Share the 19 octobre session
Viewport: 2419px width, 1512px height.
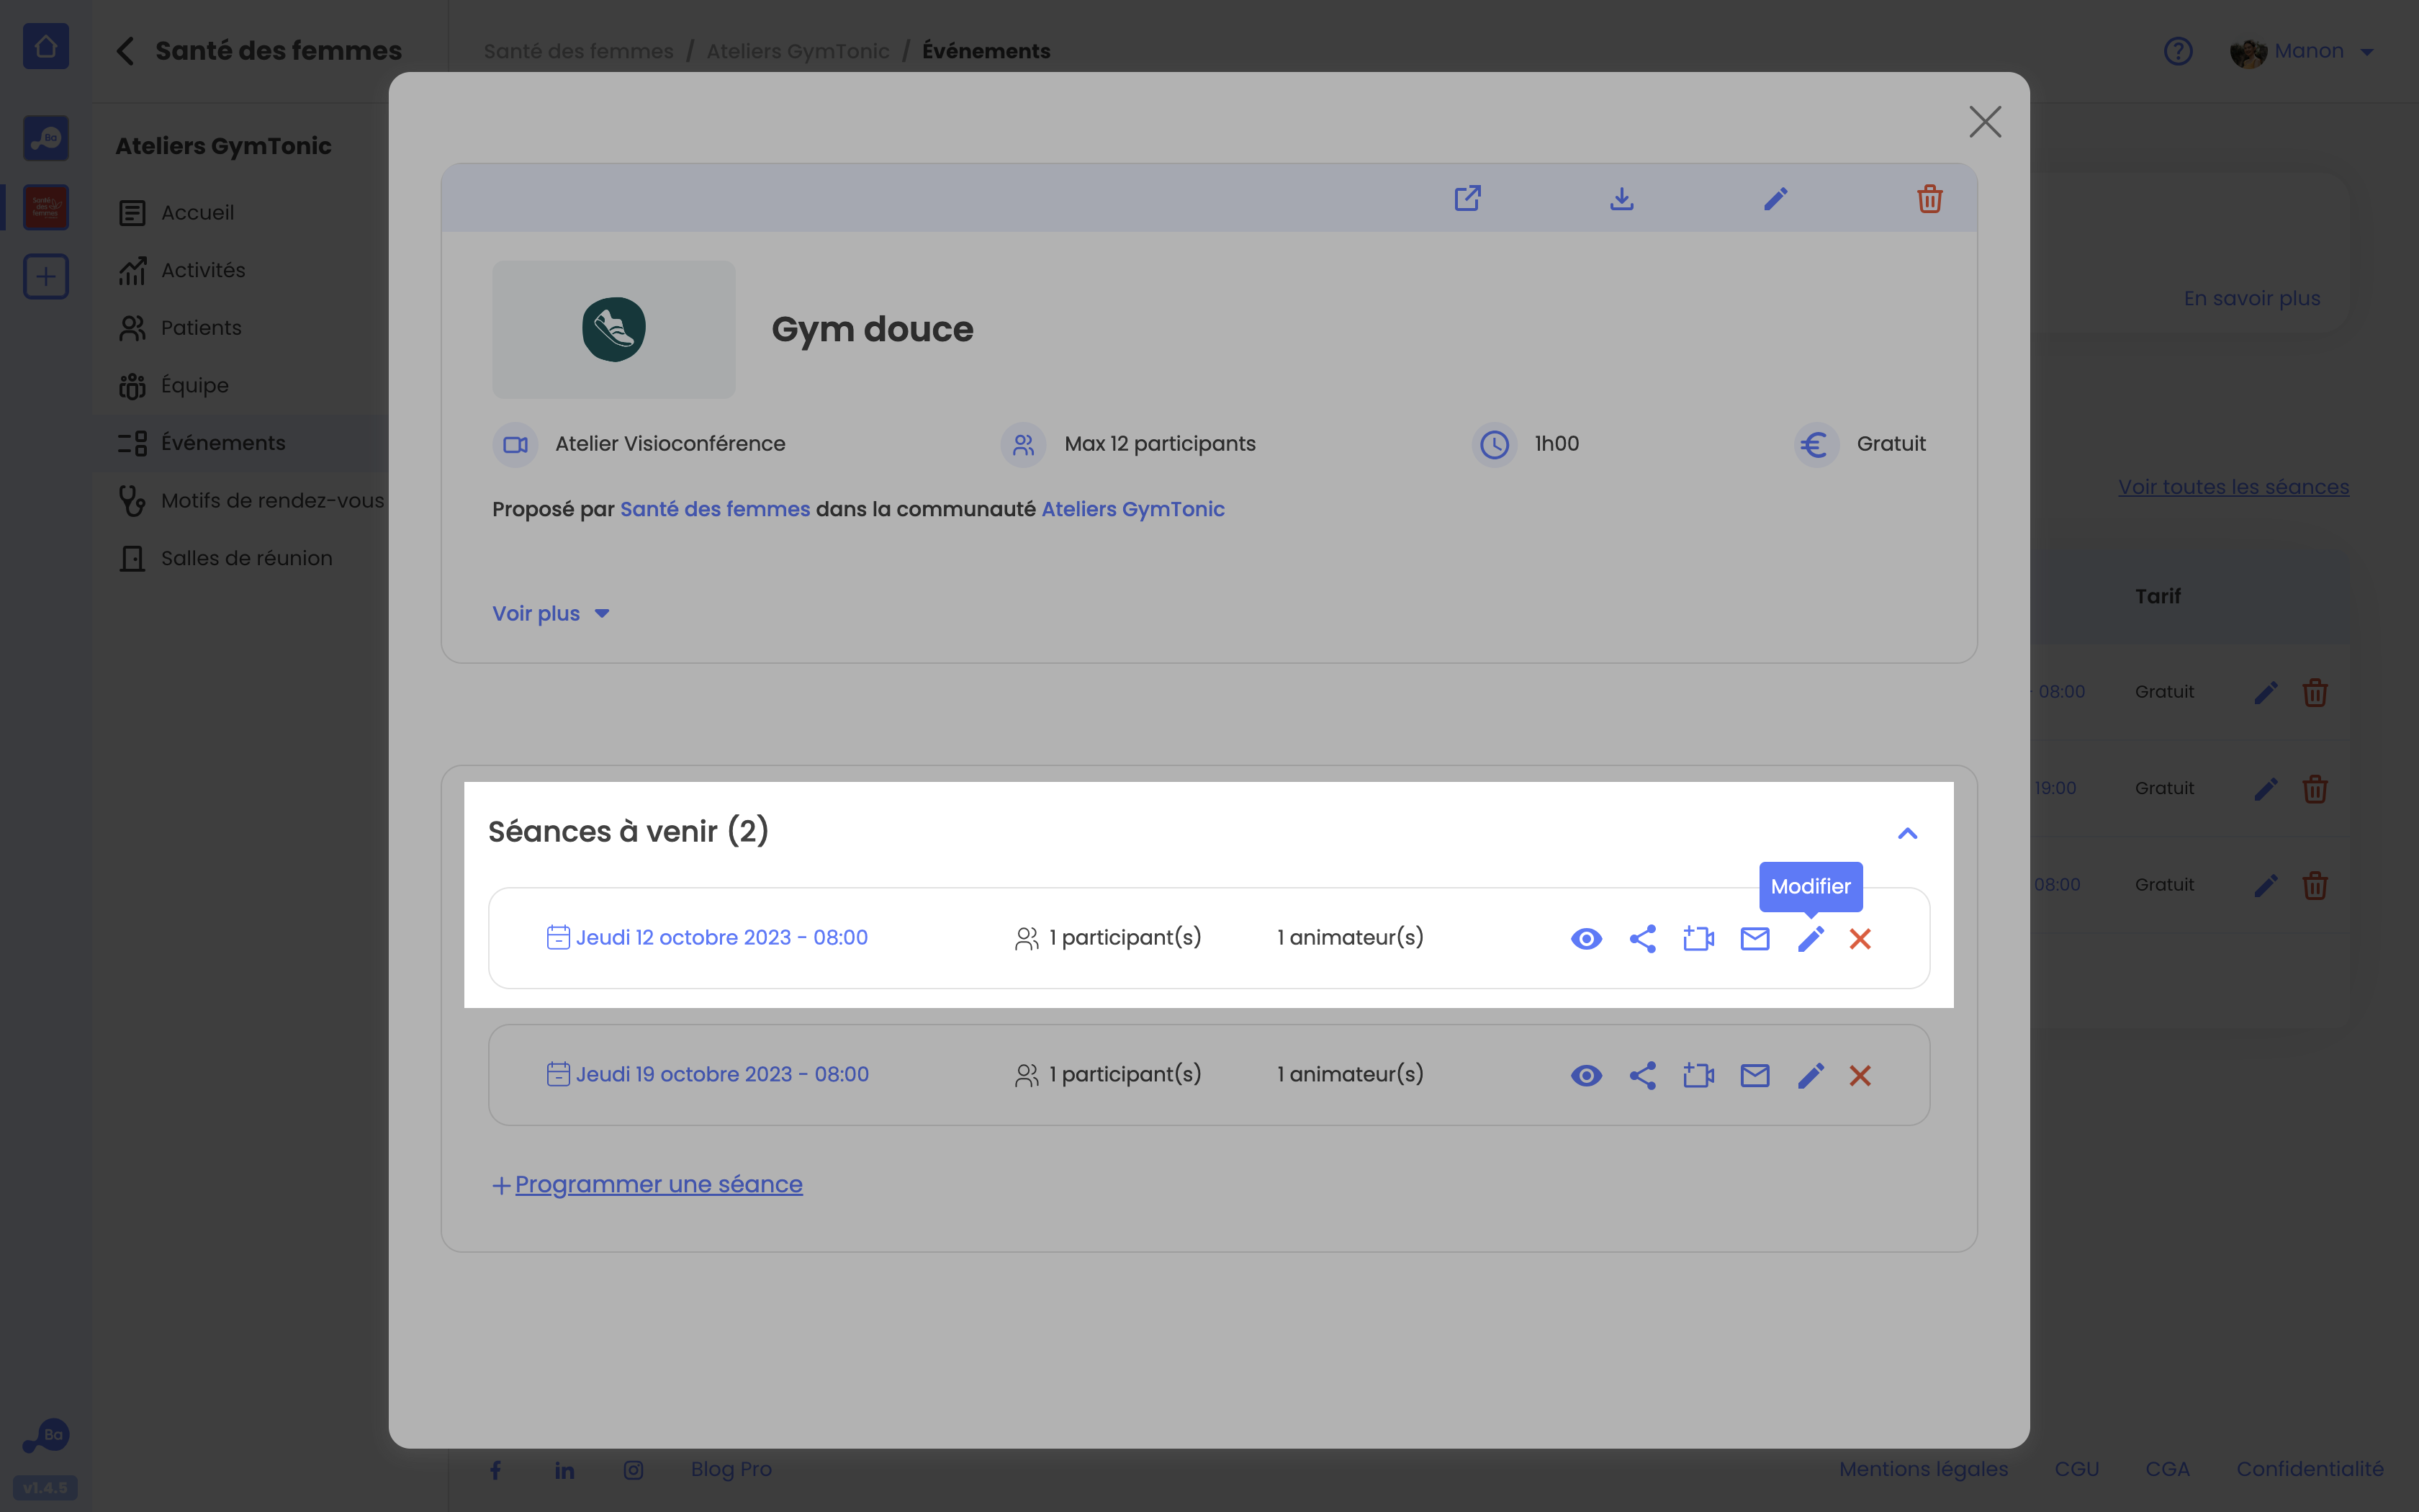pyautogui.click(x=1642, y=1075)
